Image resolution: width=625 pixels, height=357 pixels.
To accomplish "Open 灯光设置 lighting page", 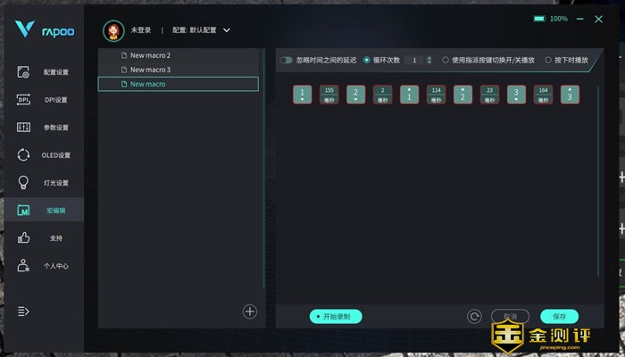I will [43, 183].
